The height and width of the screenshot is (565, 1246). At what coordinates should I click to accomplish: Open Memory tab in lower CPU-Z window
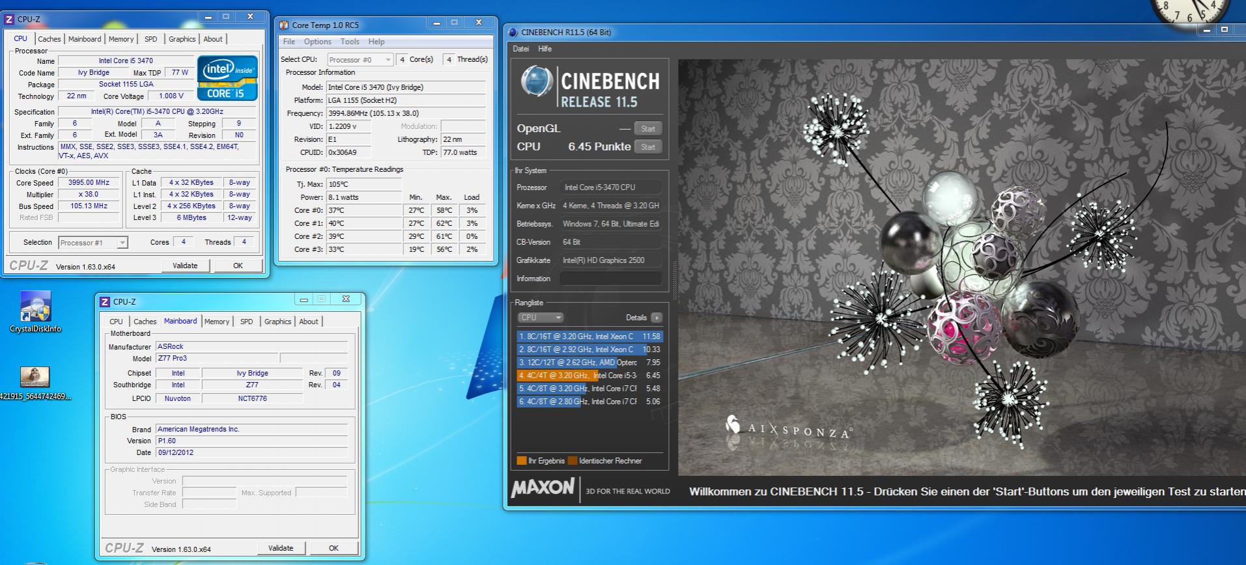coord(217,322)
